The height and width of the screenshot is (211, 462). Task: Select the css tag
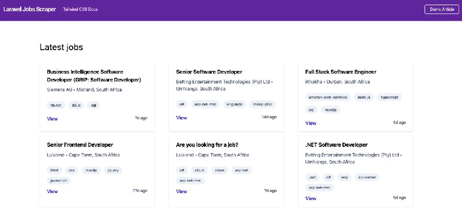tap(72, 171)
